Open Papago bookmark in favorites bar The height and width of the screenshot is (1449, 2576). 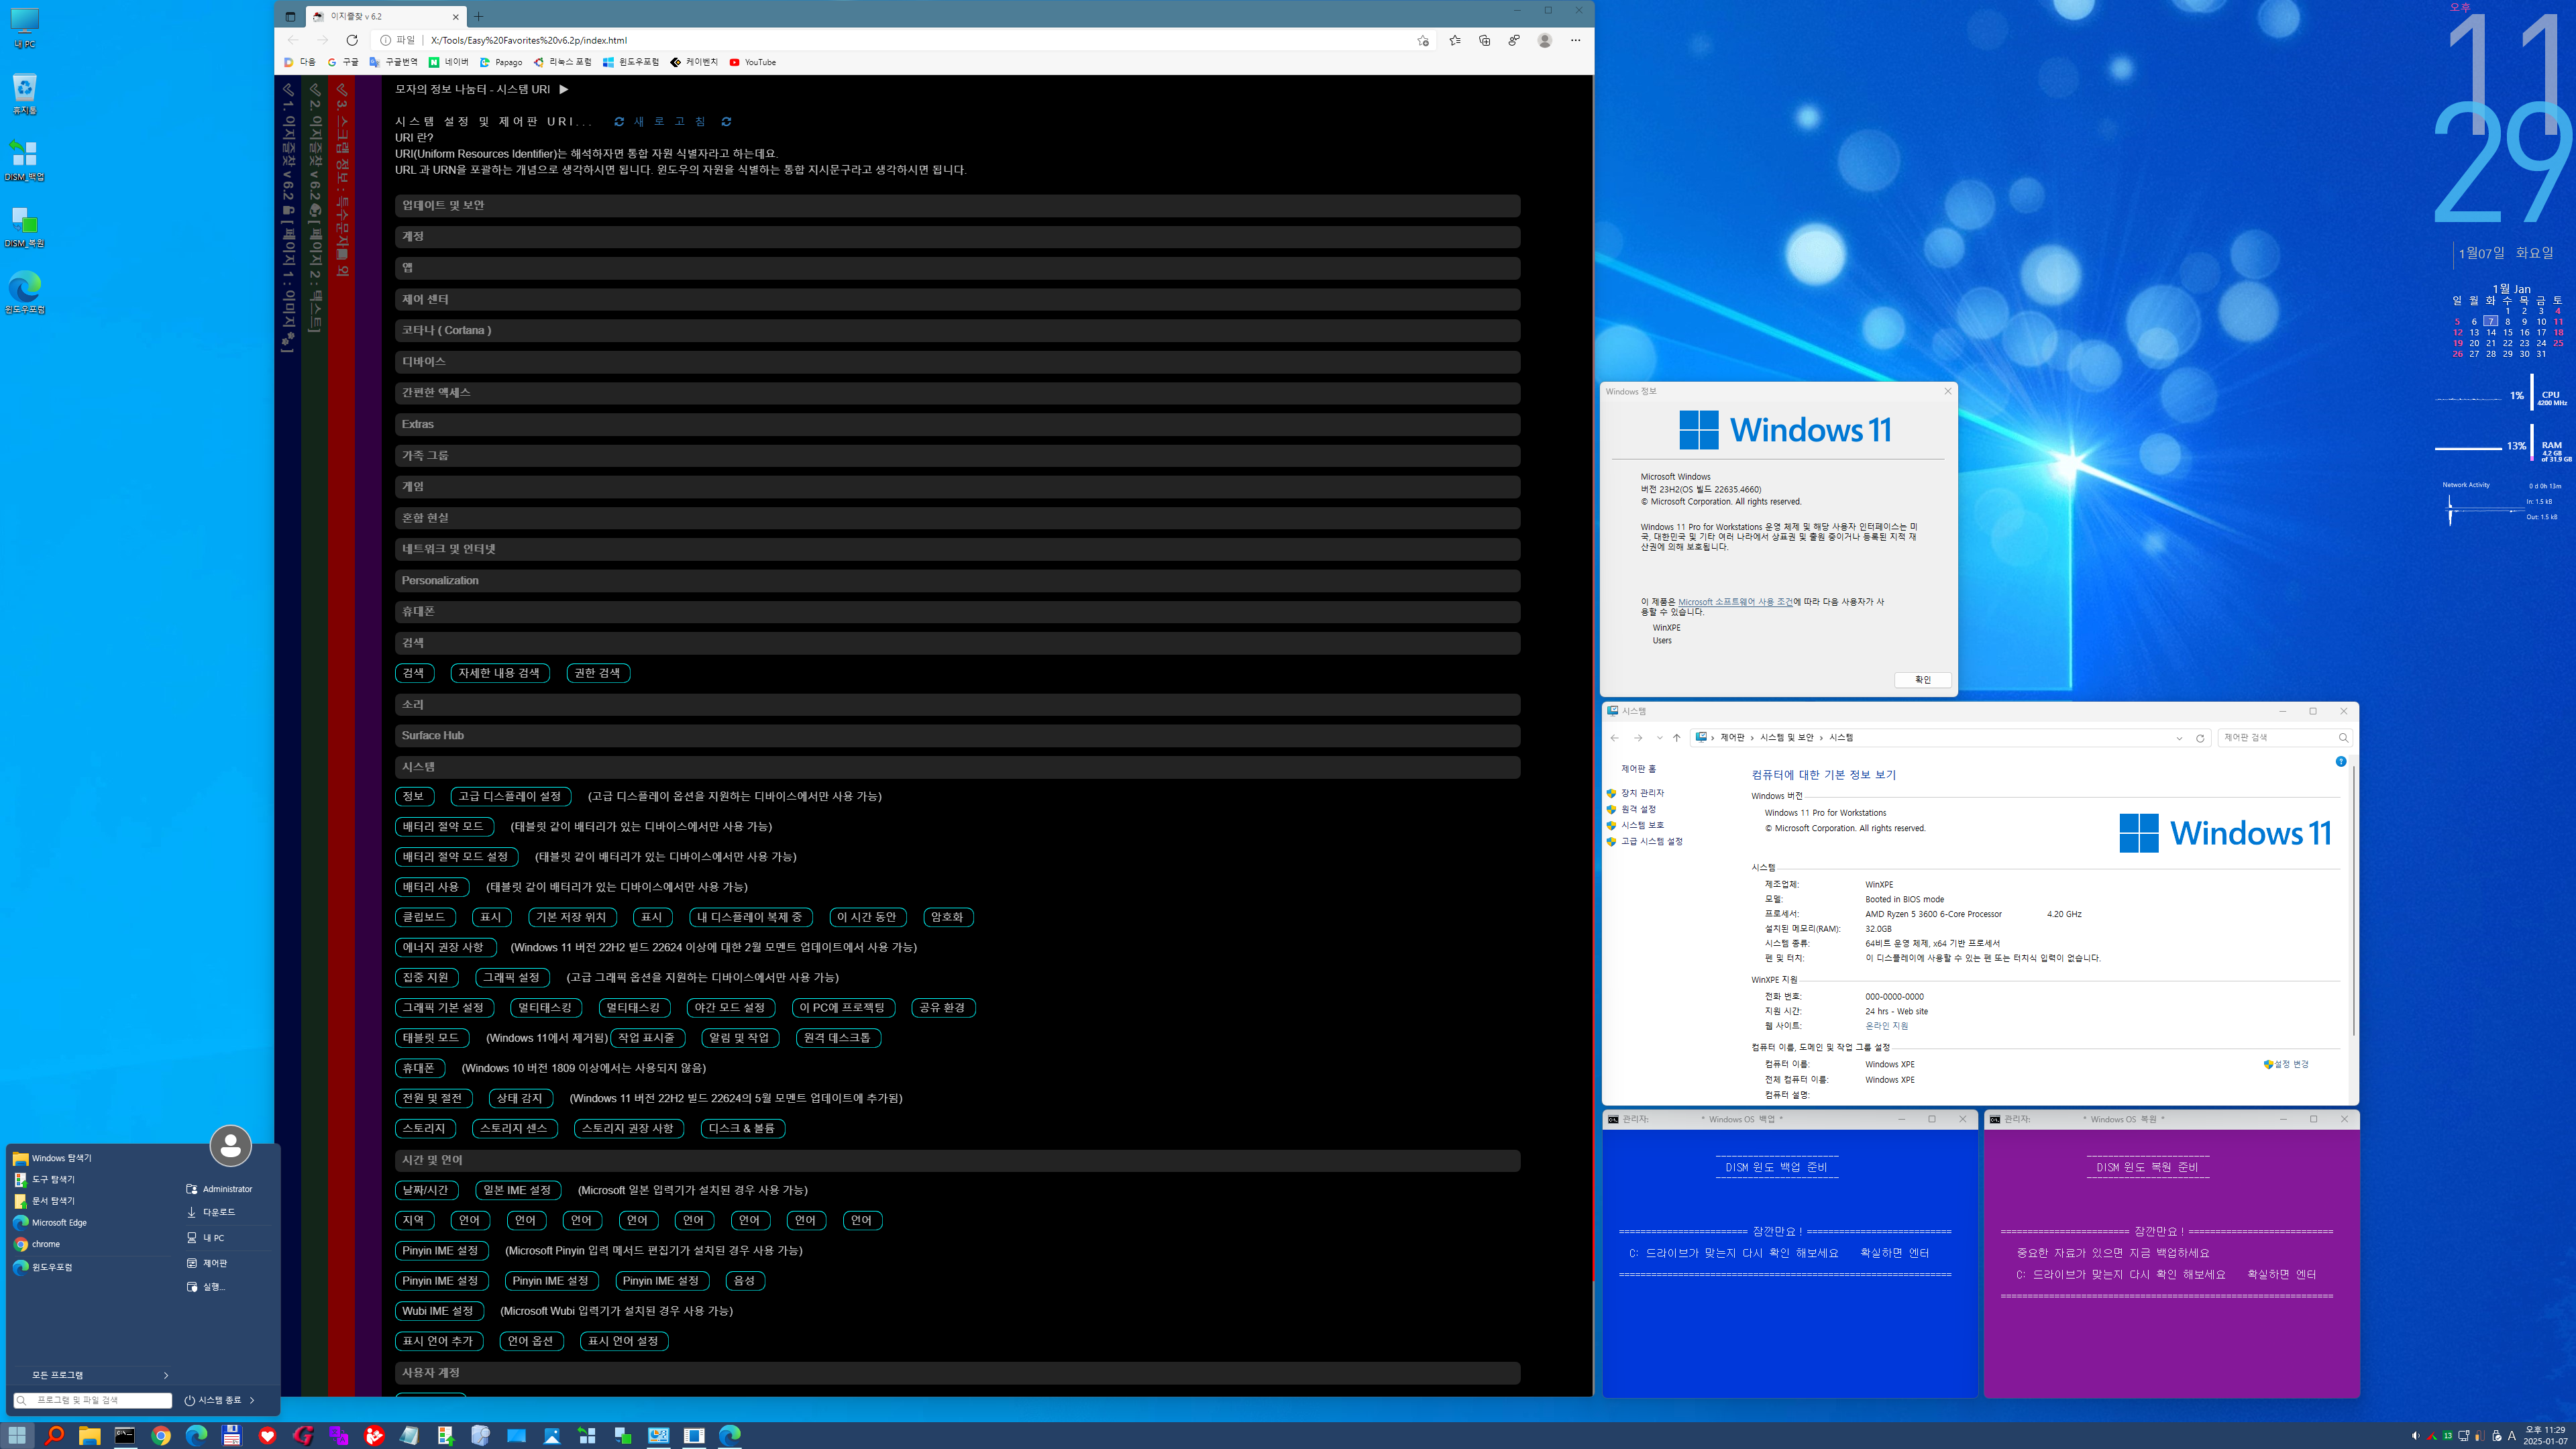point(501,62)
